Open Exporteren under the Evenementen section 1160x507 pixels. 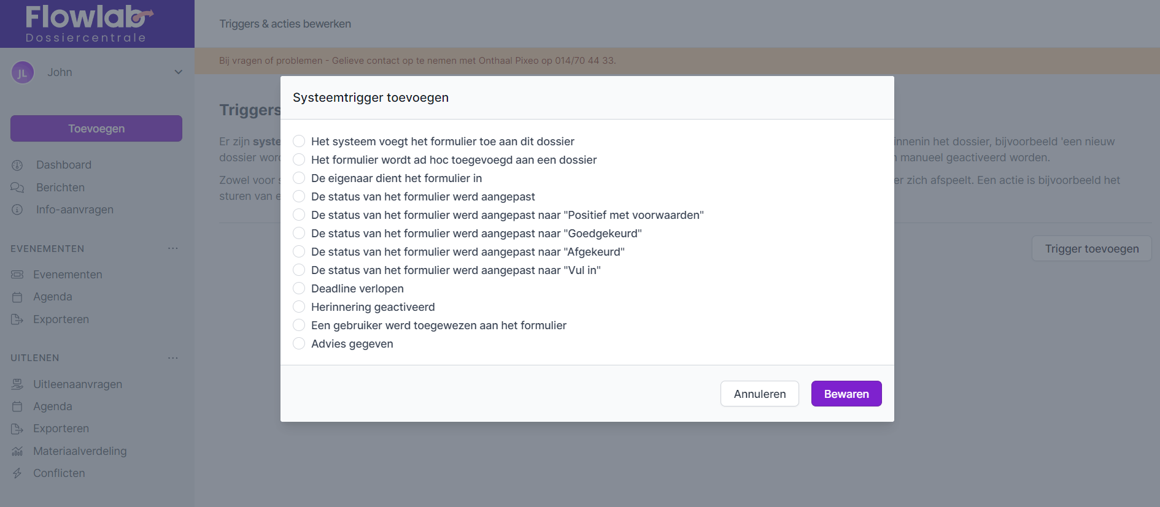click(x=61, y=319)
